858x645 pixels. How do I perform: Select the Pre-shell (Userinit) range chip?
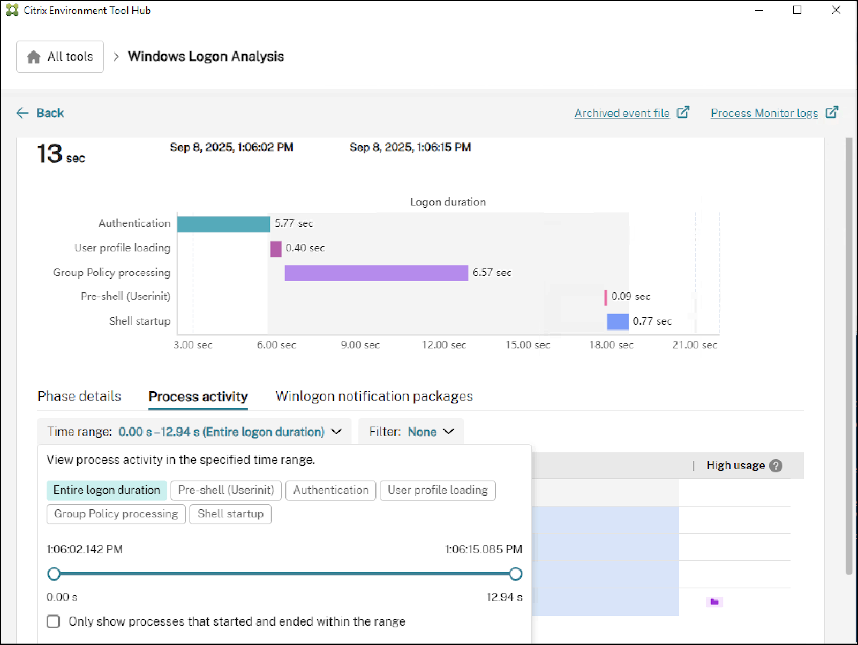[x=226, y=490]
